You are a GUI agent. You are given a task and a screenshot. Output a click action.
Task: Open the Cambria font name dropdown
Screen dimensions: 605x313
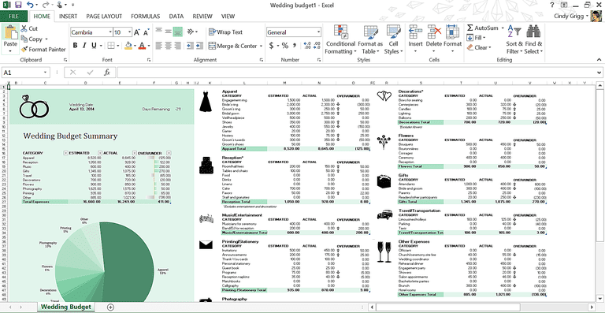coord(110,32)
